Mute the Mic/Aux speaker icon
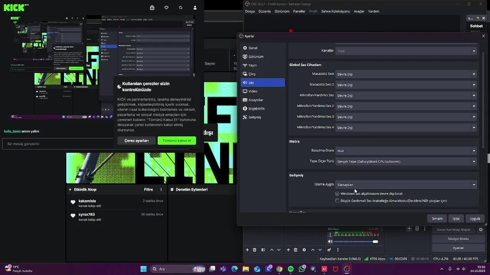Screen dimensions: 490x275 (330, 241)
